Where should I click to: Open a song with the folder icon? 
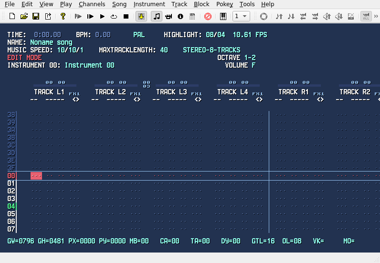(x=24, y=17)
